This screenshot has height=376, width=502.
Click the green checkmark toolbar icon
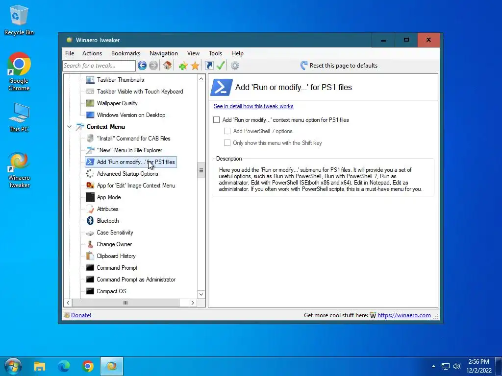point(221,66)
